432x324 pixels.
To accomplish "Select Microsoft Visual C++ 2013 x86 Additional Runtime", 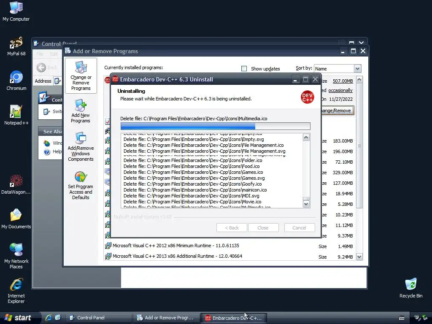I will pyautogui.click(x=178, y=256).
